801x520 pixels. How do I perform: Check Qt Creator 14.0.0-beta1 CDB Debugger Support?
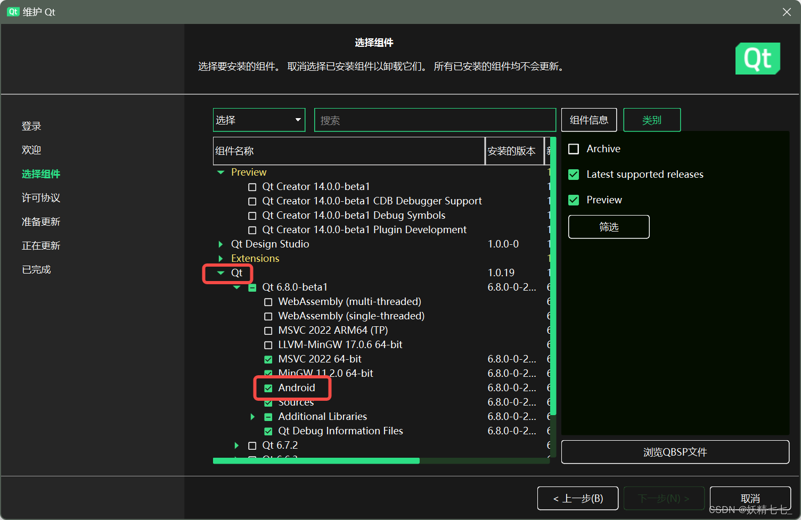point(252,202)
